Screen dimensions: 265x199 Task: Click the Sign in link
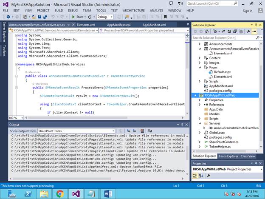(248, 11)
